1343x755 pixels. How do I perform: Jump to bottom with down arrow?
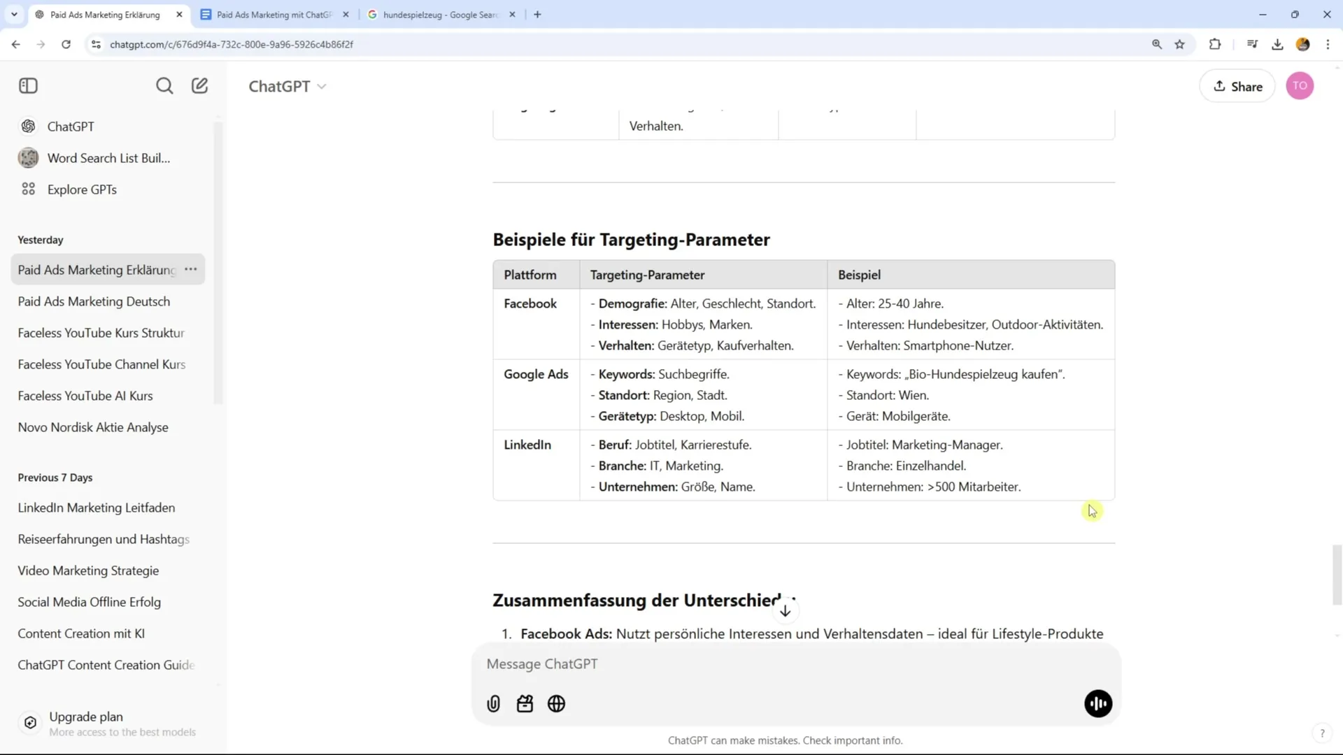coord(786,611)
